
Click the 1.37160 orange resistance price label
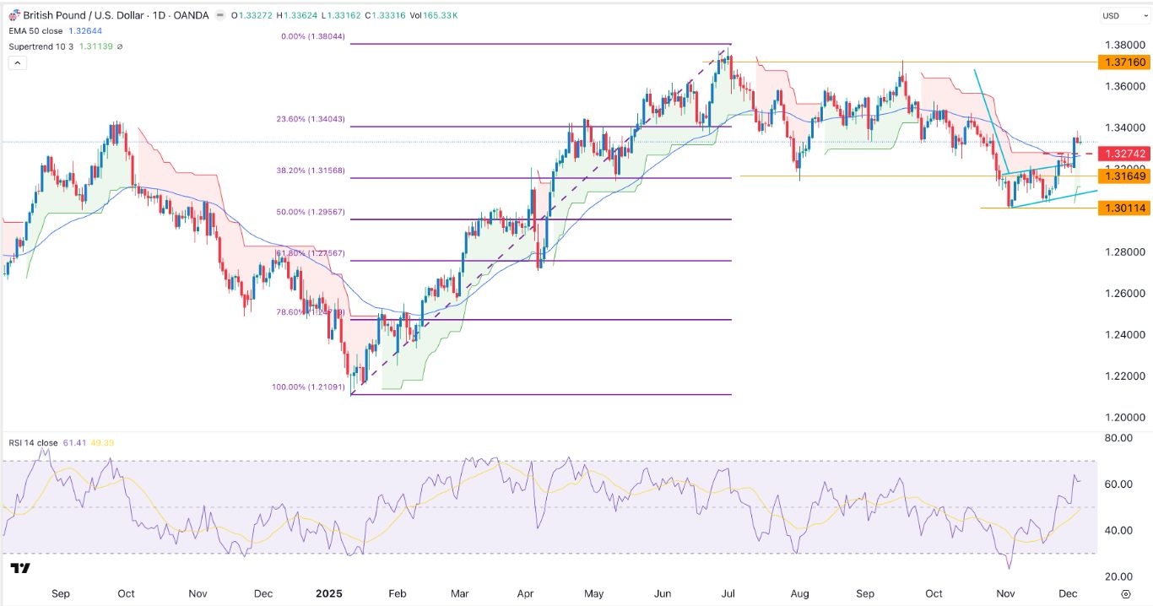click(1125, 62)
